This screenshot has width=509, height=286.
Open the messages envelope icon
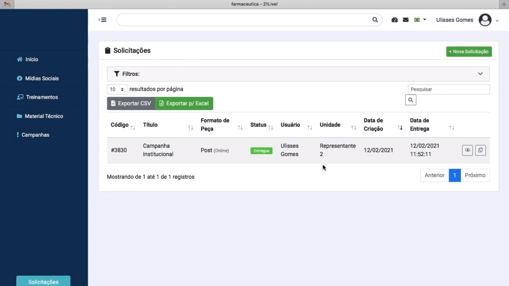[406, 20]
